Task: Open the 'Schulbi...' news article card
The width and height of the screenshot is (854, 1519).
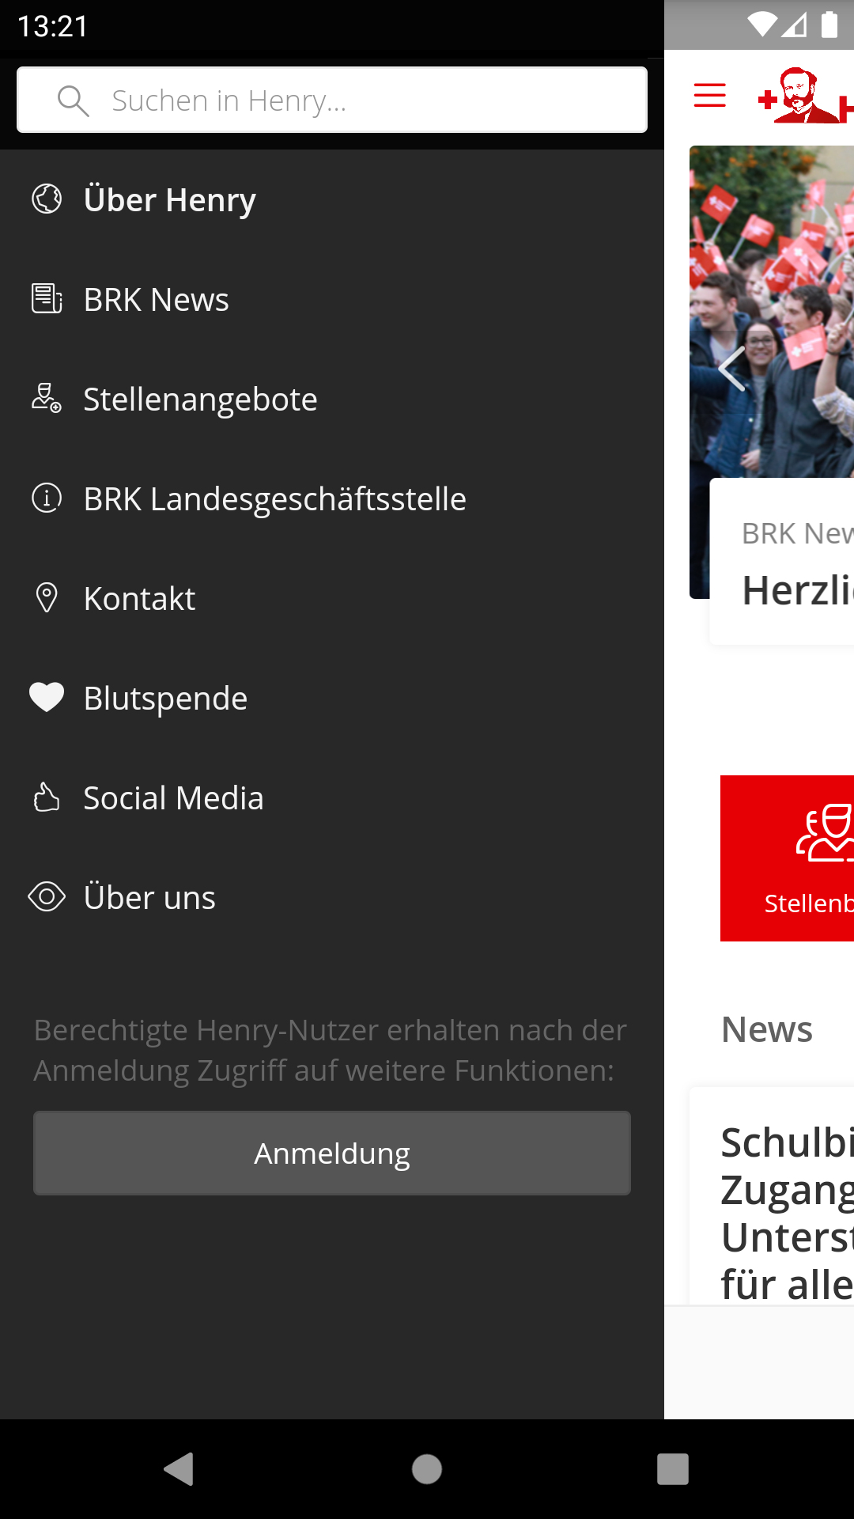Action: [772, 1196]
